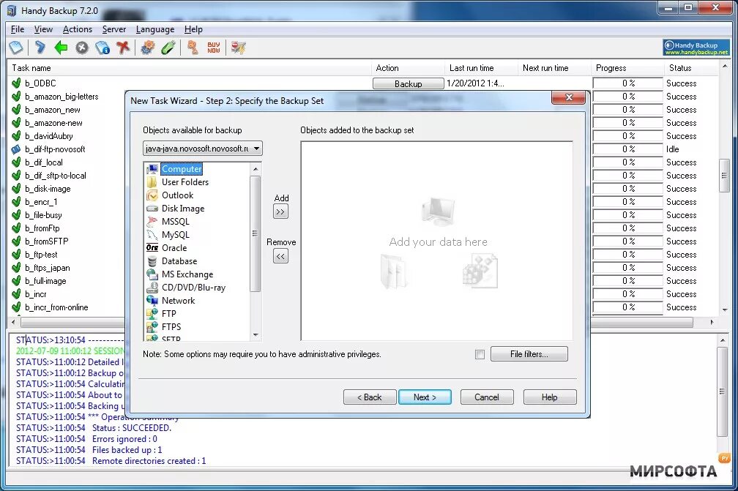Open the Server menu
738x491 pixels.
click(x=114, y=29)
